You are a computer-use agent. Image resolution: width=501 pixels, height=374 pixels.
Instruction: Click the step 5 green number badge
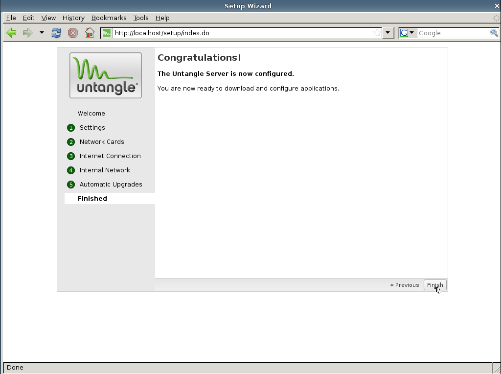click(71, 185)
